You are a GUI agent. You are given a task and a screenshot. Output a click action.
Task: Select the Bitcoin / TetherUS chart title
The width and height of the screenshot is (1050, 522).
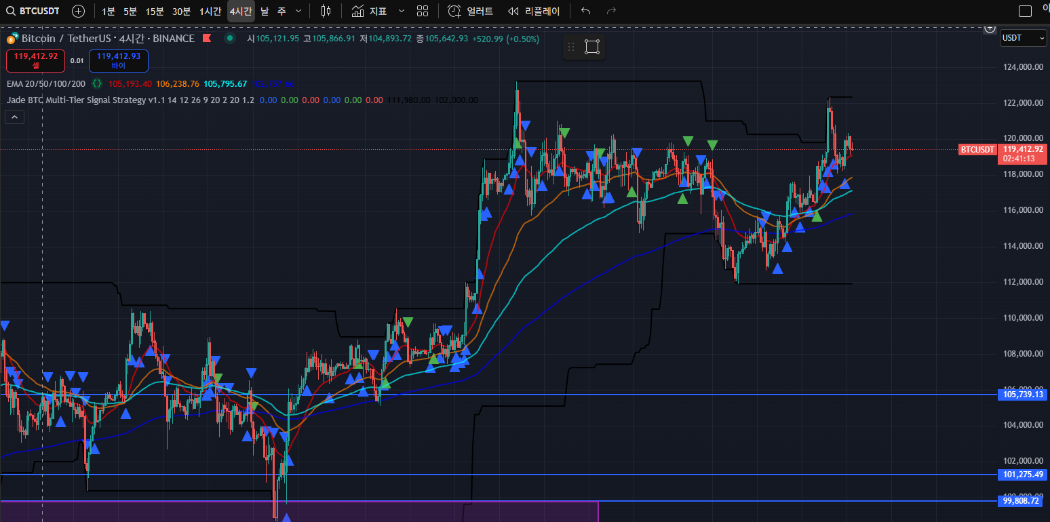point(107,39)
